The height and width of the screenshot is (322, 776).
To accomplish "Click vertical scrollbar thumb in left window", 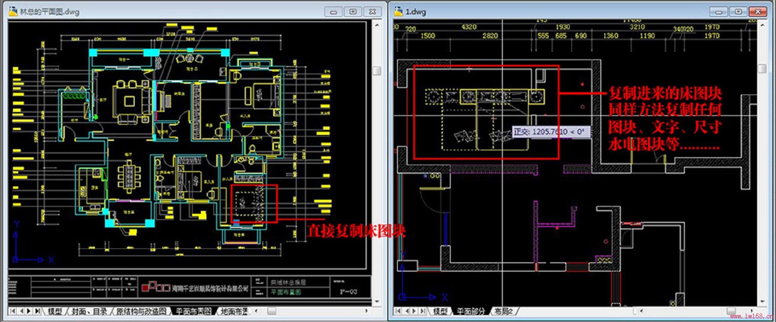I will tap(377, 71).
